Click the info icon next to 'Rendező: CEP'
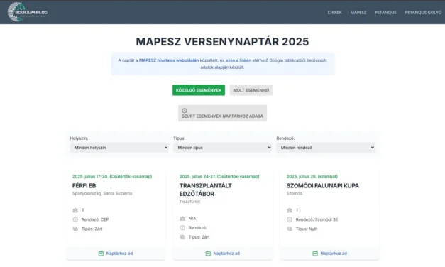This screenshot has width=445, height=267. (75, 219)
